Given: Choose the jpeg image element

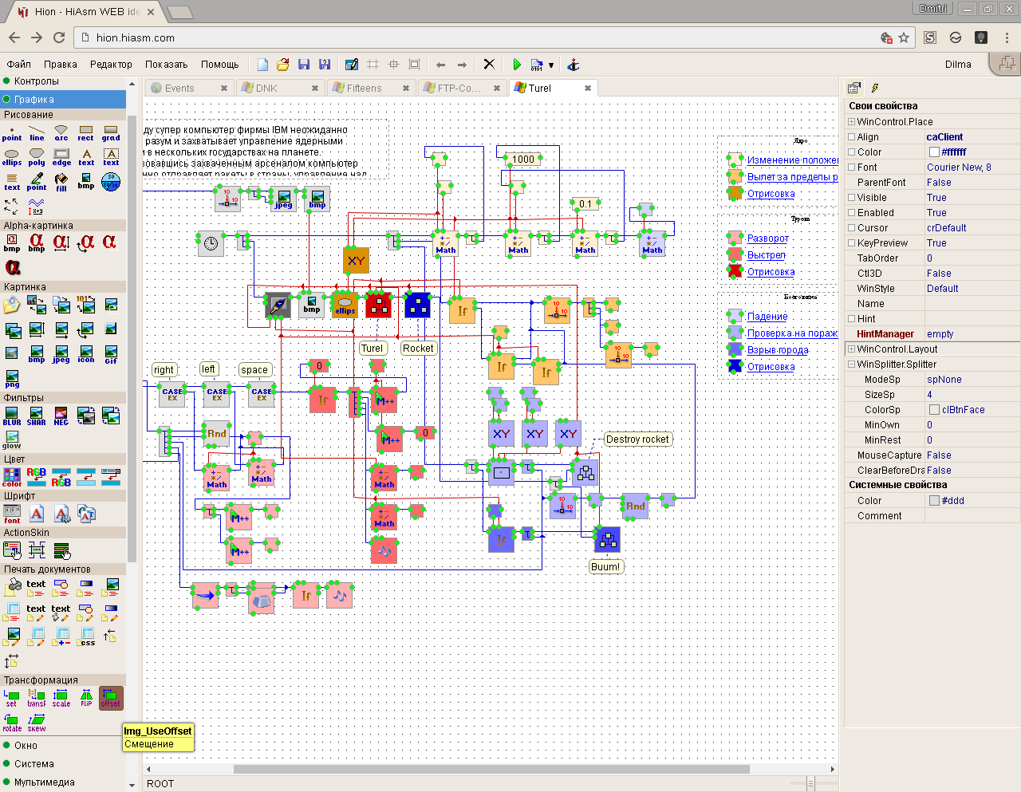Looking at the screenshot, I should point(61,353).
